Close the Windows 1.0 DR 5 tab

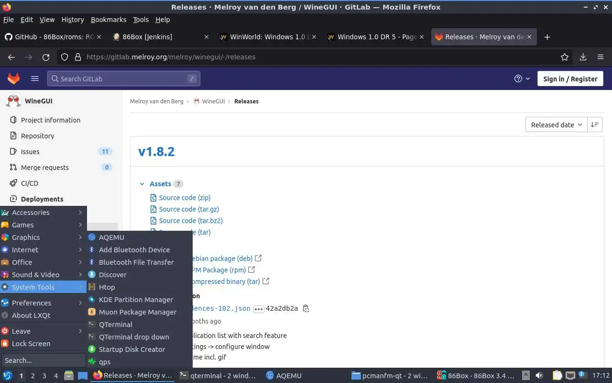pos(421,37)
